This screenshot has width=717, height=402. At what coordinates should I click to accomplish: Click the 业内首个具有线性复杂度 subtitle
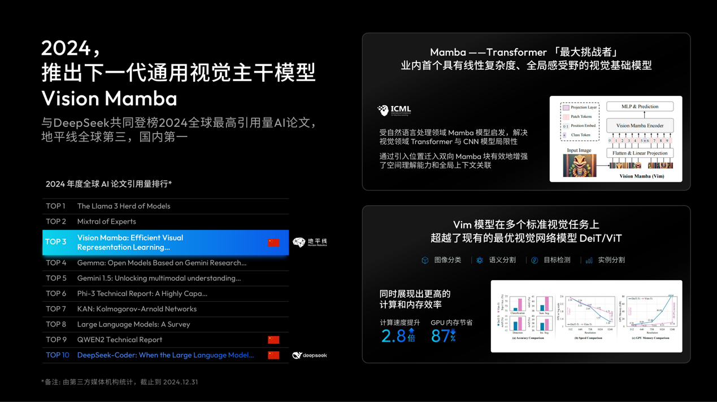pos(526,65)
